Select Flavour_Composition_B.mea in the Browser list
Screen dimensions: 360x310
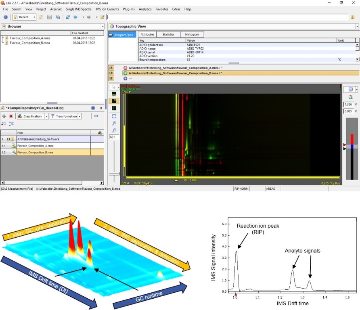(x=30, y=43)
